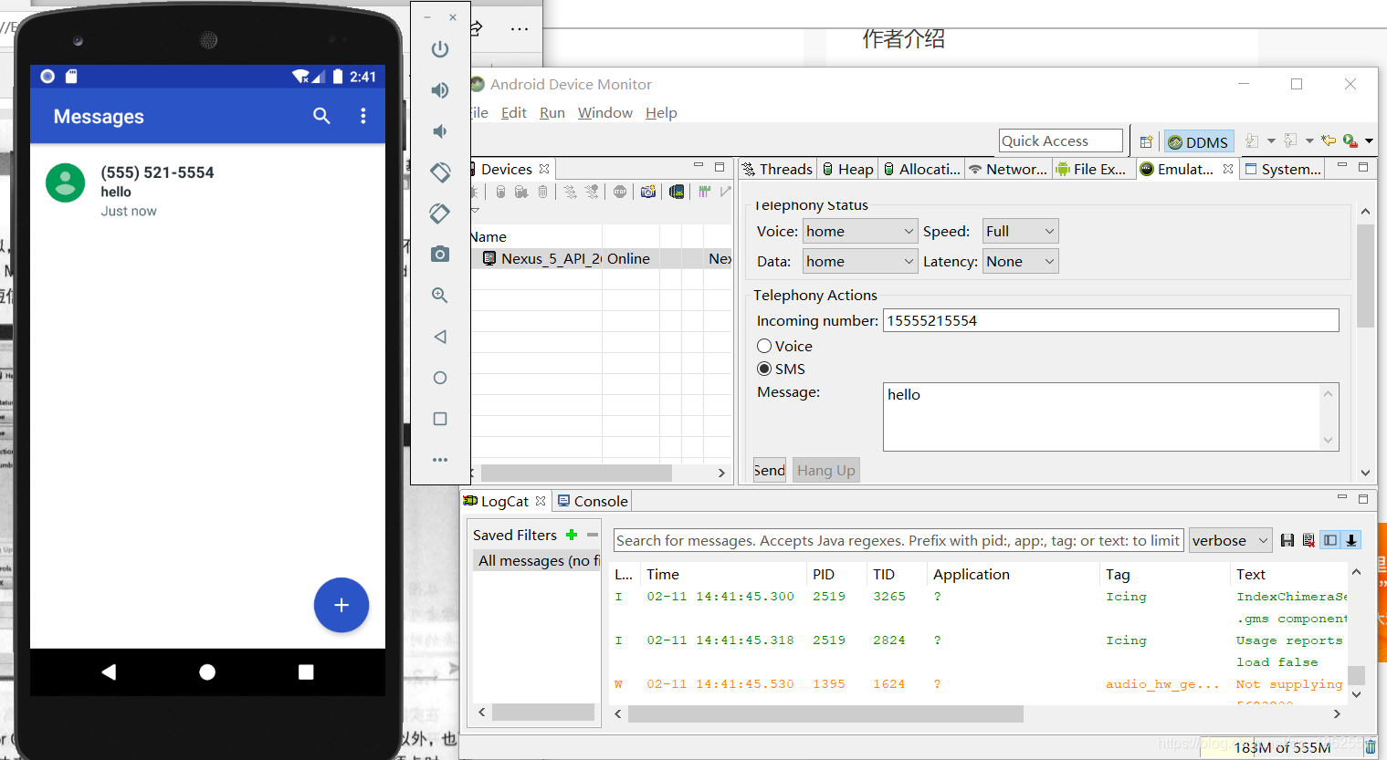Click the LogCat message search field
The image size is (1387, 760).
(x=898, y=540)
